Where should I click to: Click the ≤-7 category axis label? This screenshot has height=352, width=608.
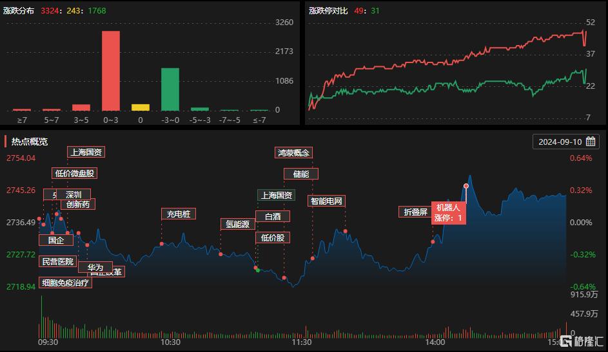[259, 120]
